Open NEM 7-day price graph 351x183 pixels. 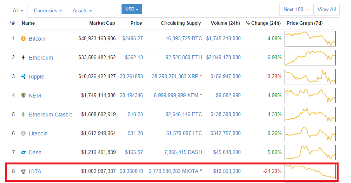pyautogui.click(x=310, y=96)
